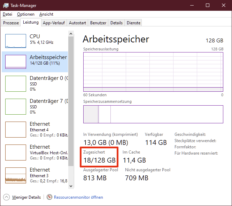Viewport: 232px width, 206px height.
Task: Click the 'Für Hardware reserviert:' label
Action: click(x=196, y=153)
